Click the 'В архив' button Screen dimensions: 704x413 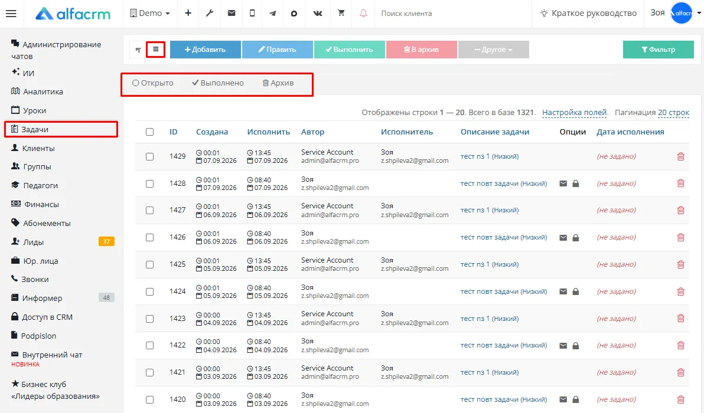tap(421, 50)
